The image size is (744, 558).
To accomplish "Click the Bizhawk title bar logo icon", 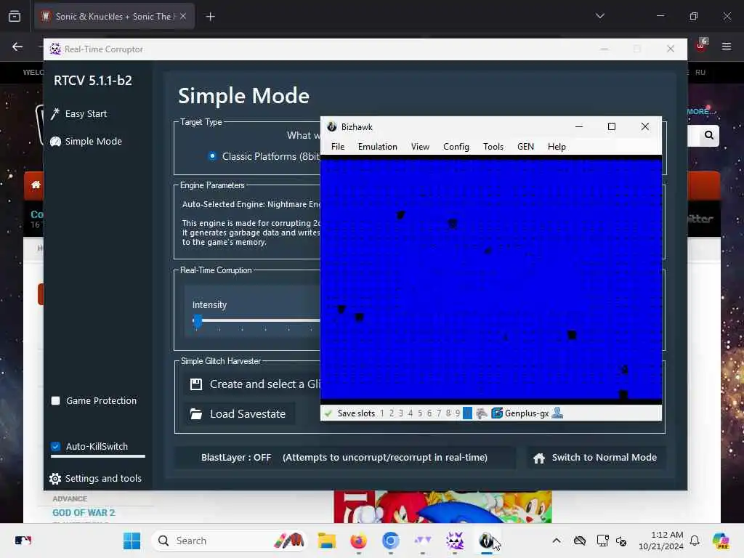I will click(331, 126).
